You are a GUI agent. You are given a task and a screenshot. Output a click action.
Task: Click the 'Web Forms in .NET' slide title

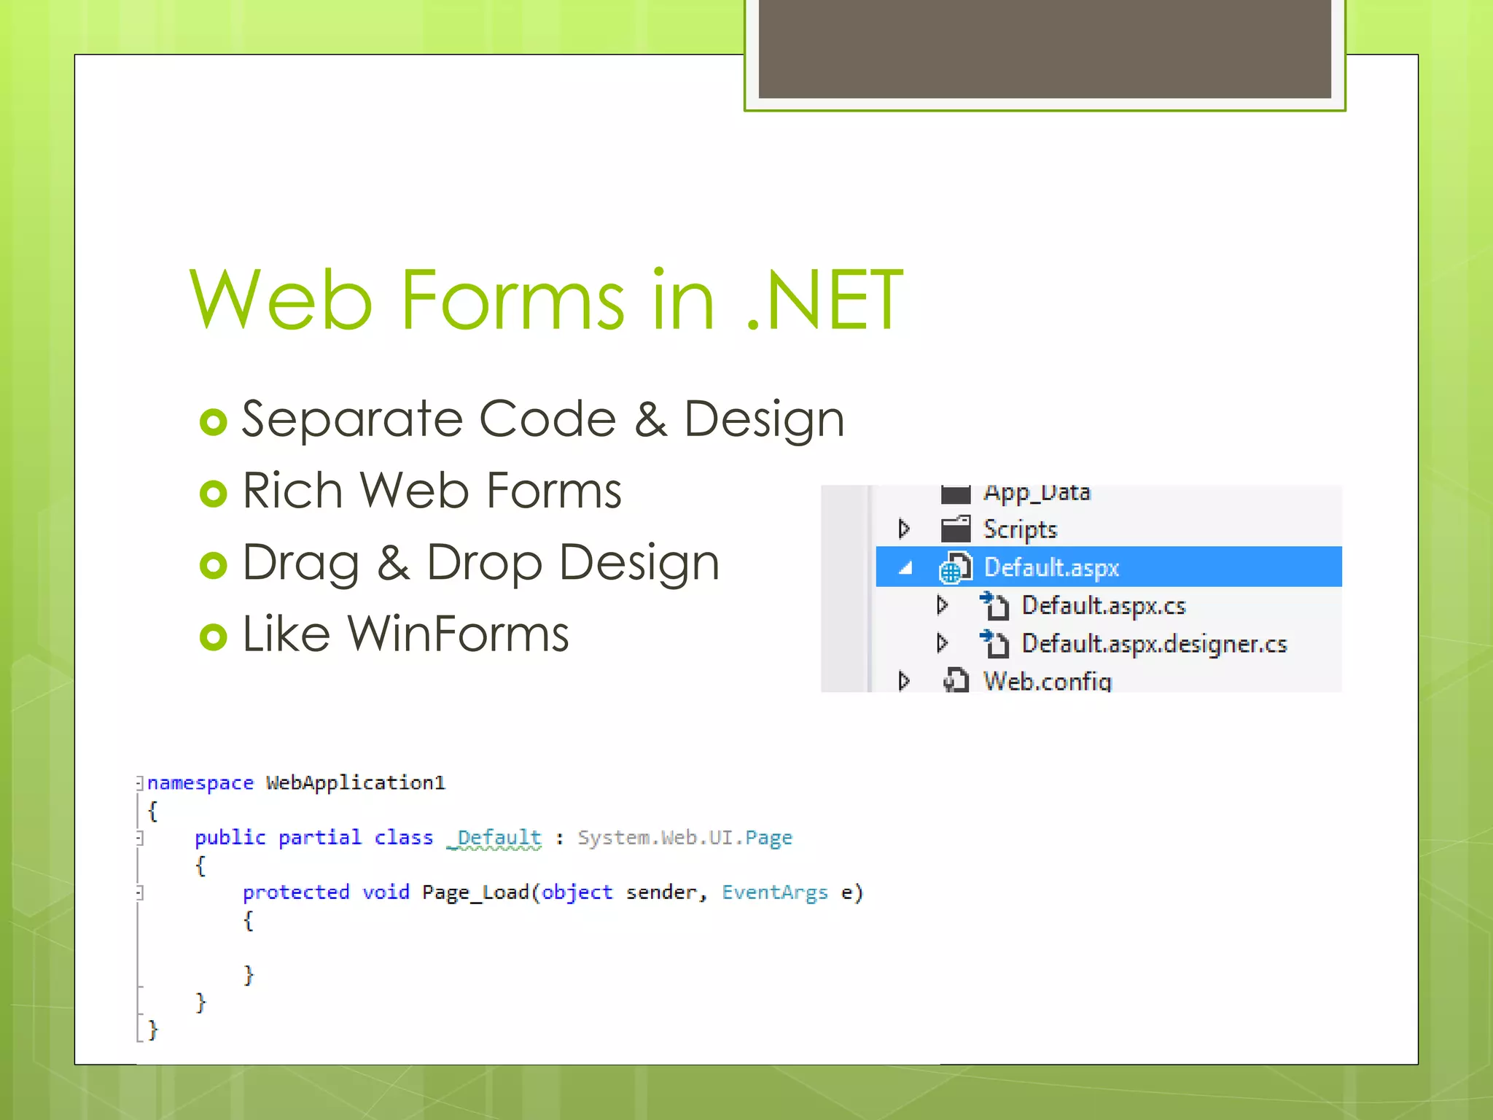click(x=545, y=300)
